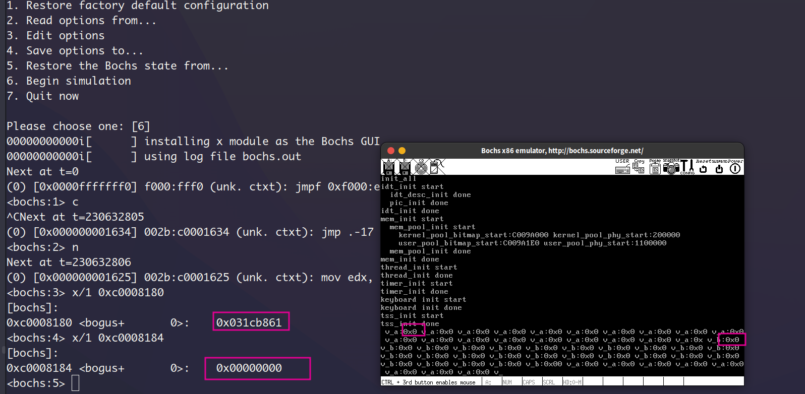The height and width of the screenshot is (394, 805).
Task: Open the CONFIG tools icon
Action: tap(687, 167)
